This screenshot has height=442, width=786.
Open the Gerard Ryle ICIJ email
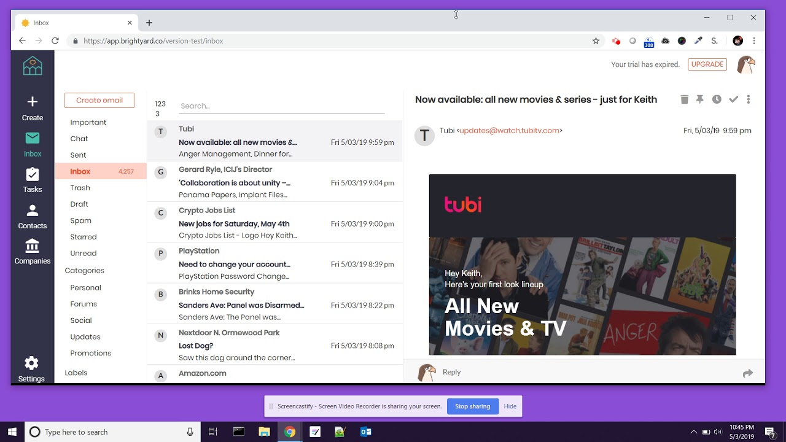(x=275, y=182)
